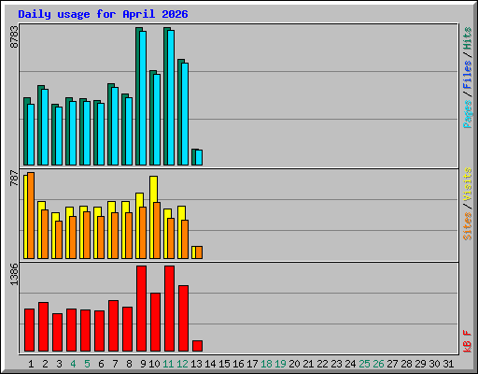Click the 787 axis value
The height and width of the screenshot is (374, 478).
click(14, 178)
